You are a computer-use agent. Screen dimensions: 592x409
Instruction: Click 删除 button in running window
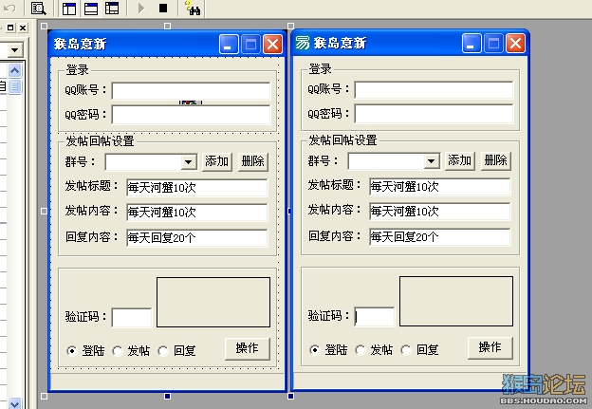[496, 161]
